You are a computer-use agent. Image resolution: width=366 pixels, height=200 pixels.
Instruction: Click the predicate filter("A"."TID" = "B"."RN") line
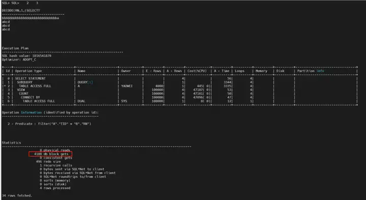click(49, 124)
